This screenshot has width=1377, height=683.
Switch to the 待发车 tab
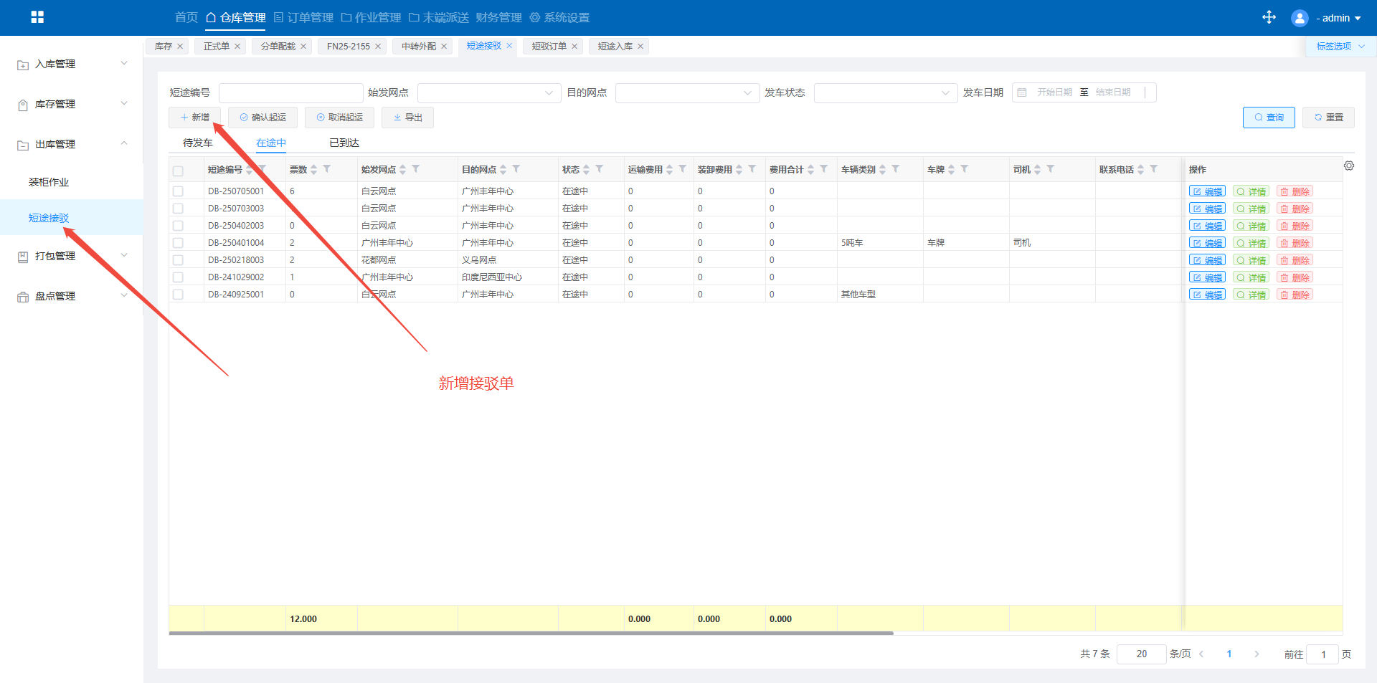coord(198,143)
